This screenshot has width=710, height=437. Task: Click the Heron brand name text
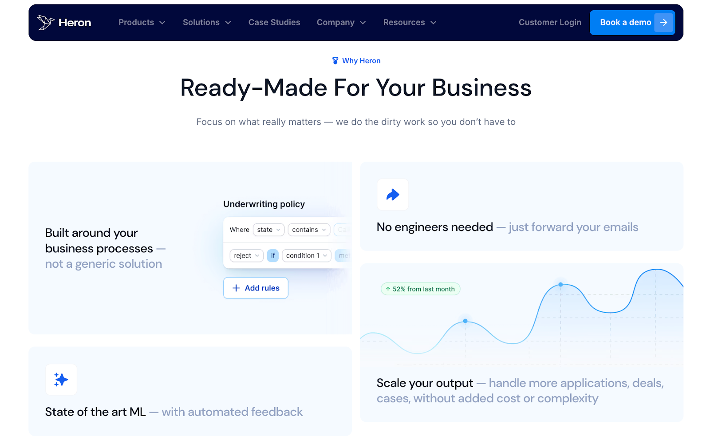click(x=75, y=23)
